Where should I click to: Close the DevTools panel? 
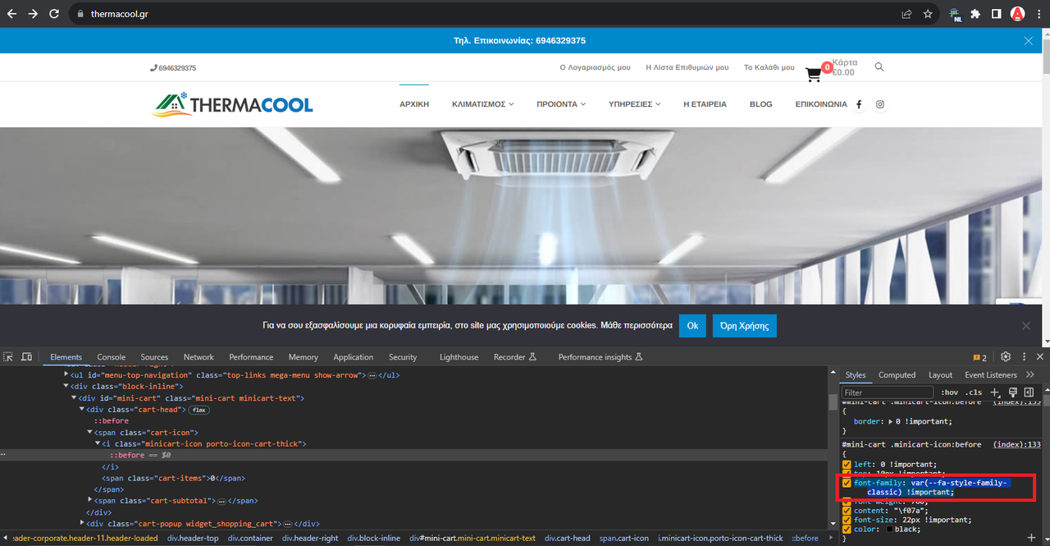tap(1040, 357)
